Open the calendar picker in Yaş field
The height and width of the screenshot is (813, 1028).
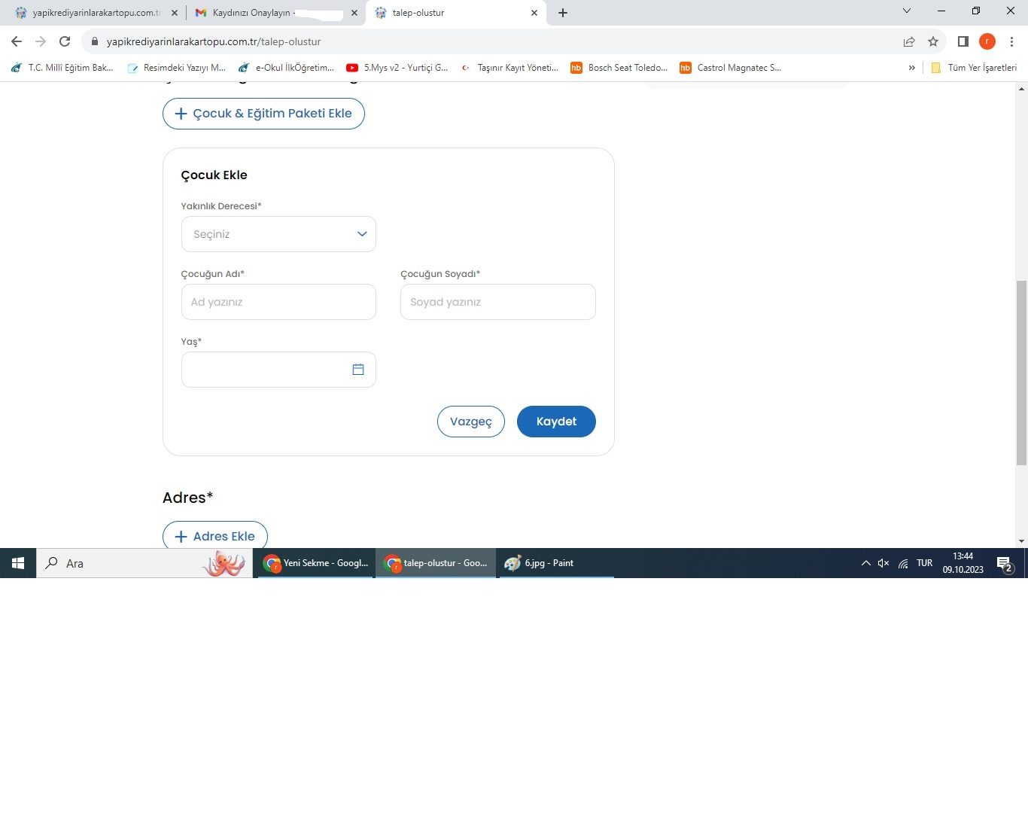358,370
